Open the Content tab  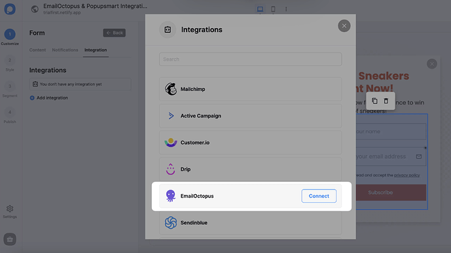point(37,50)
